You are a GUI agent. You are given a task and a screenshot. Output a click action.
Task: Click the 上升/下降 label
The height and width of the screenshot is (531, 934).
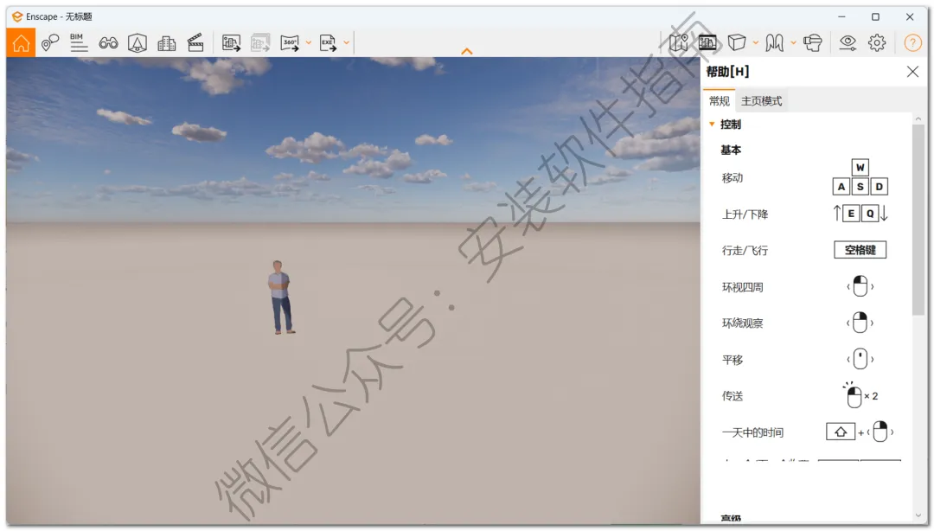pos(745,214)
